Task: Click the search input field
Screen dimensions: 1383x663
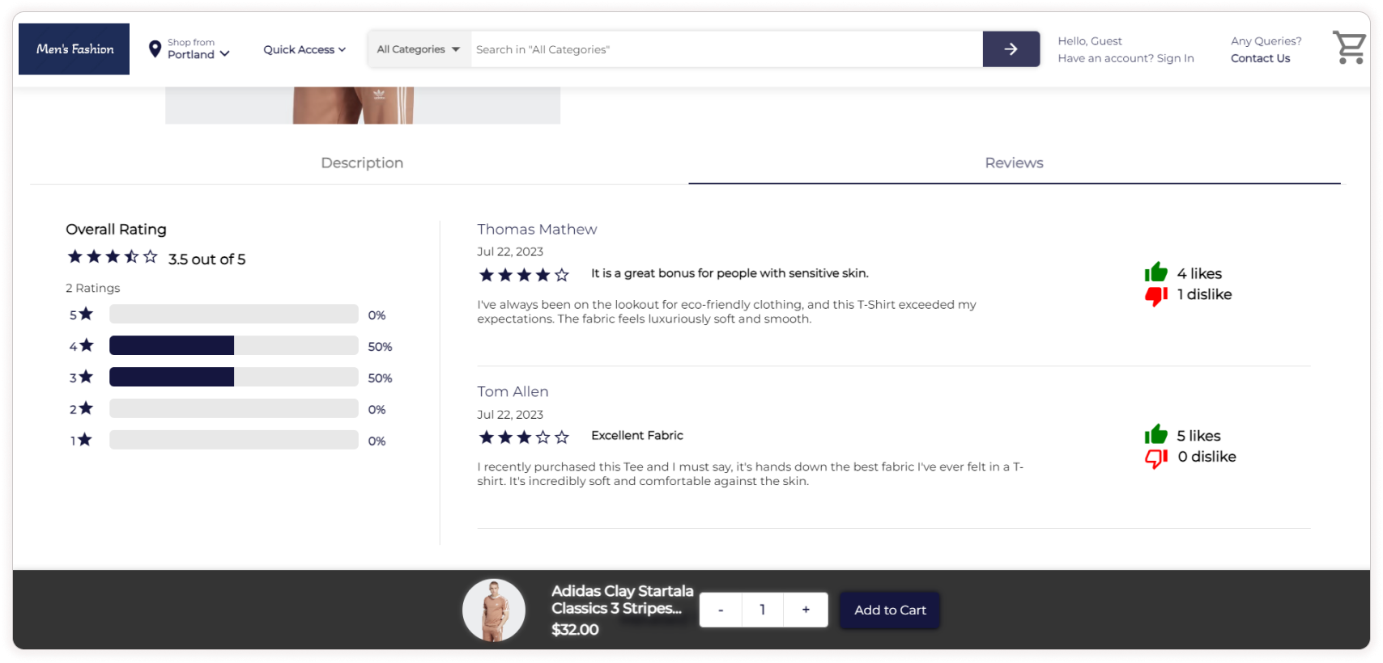Action: click(726, 49)
